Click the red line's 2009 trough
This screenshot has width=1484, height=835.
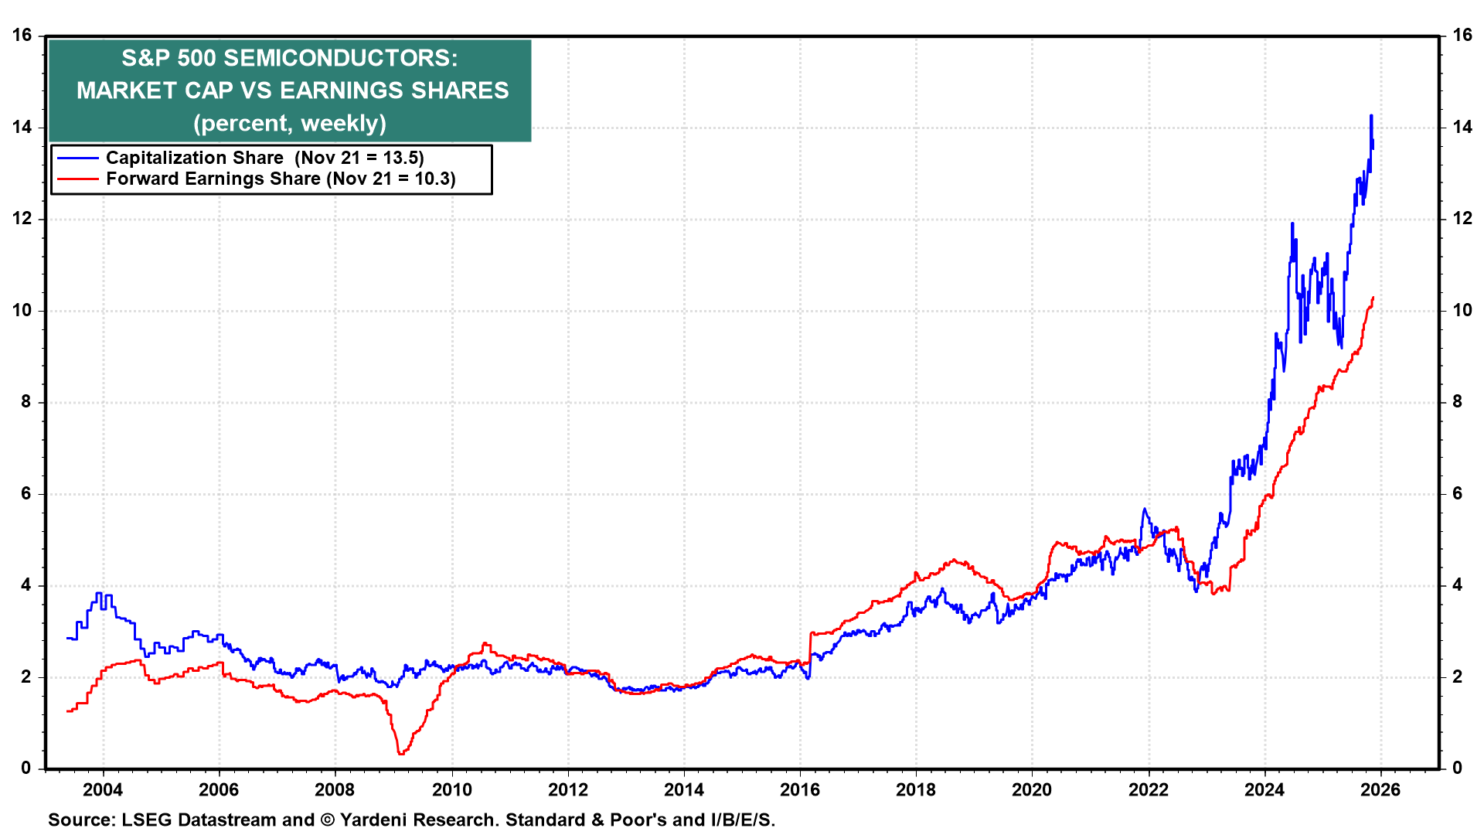click(400, 753)
